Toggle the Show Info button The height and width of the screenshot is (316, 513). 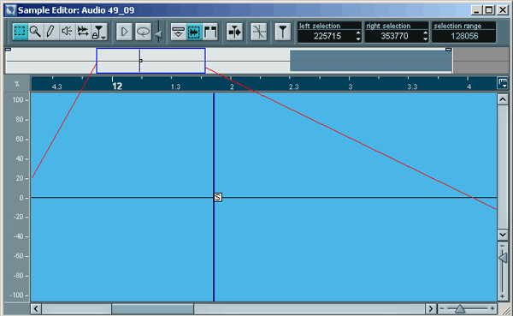click(x=179, y=32)
